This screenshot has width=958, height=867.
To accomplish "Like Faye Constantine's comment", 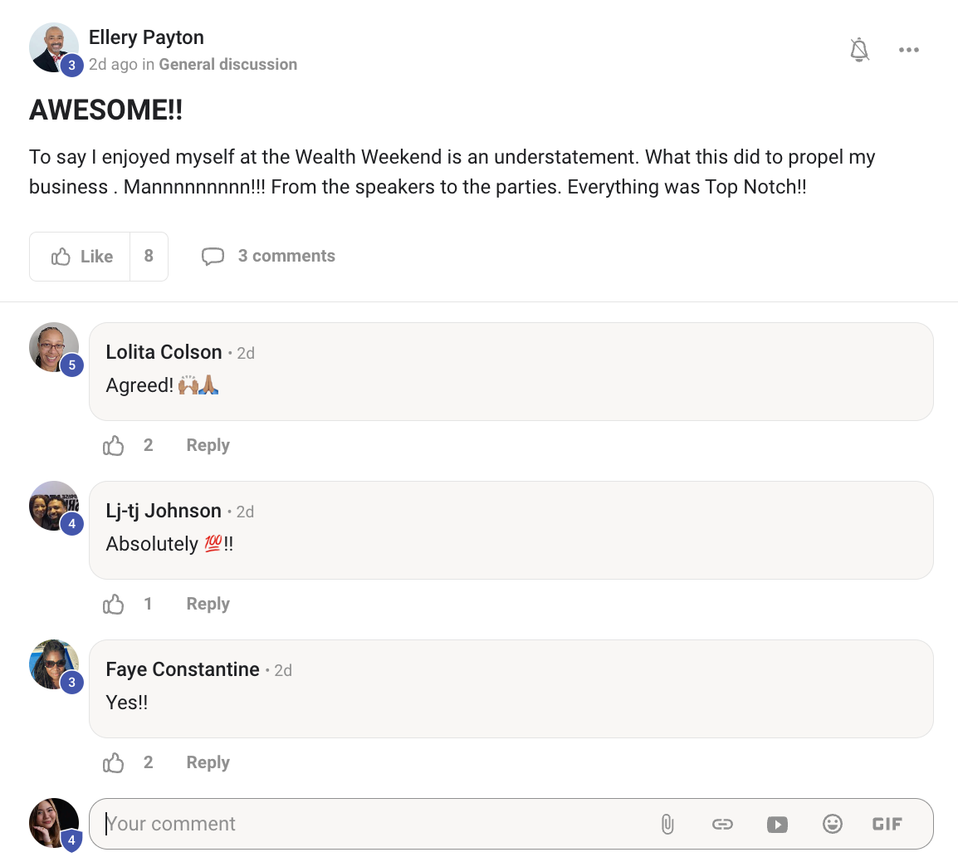I will (x=114, y=763).
